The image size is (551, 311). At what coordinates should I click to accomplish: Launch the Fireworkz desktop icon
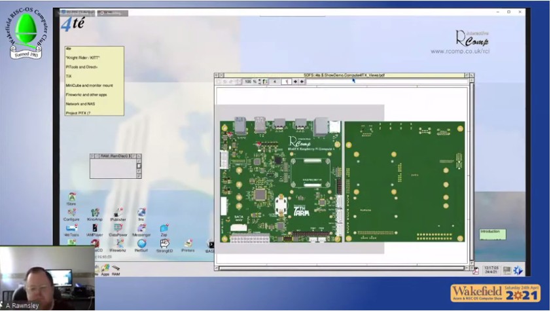(x=118, y=246)
